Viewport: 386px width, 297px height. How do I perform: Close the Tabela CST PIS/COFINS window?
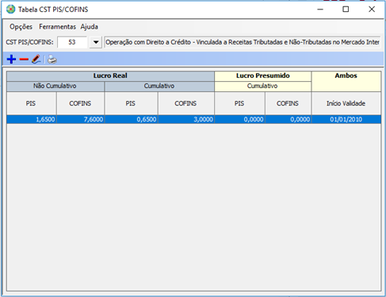[372, 10]
